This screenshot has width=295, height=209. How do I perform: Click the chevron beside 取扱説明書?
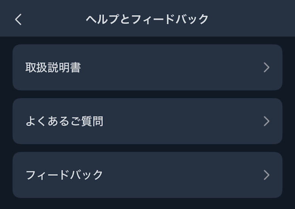point(266,67)
